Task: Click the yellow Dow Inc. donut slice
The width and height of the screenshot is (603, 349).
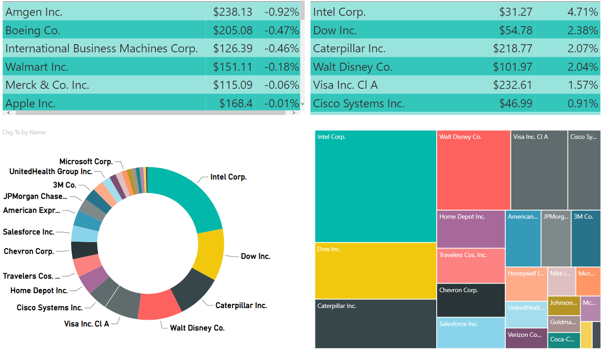Action: [210, 255]
